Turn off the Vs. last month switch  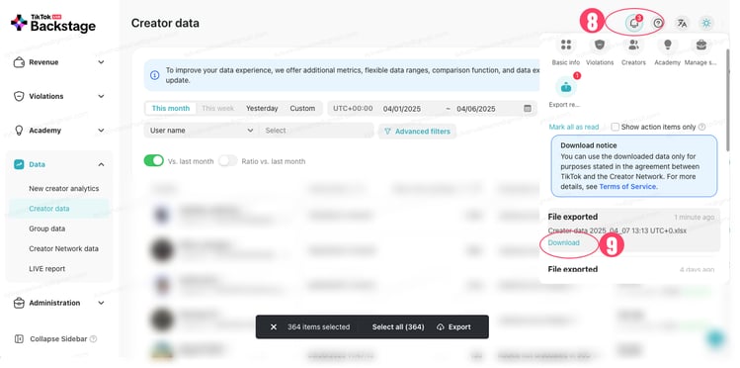(x=154, y=160)
